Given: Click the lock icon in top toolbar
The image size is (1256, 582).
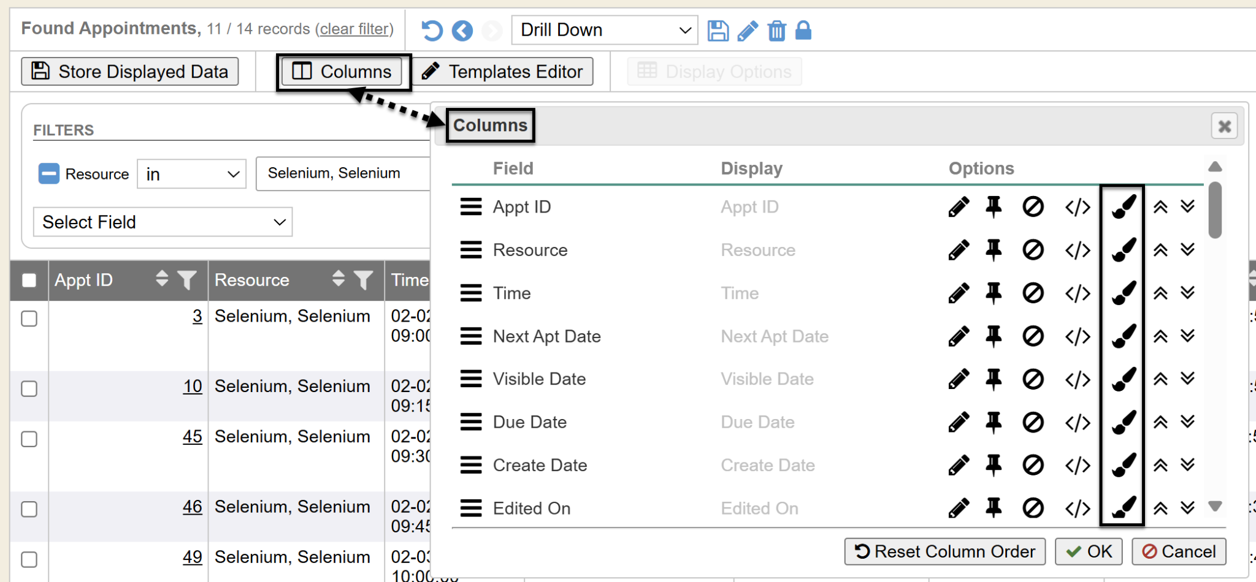Looking at the screenshot, I should (803, 30).
